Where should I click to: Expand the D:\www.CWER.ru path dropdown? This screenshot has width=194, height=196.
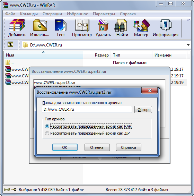pos(188,45)
